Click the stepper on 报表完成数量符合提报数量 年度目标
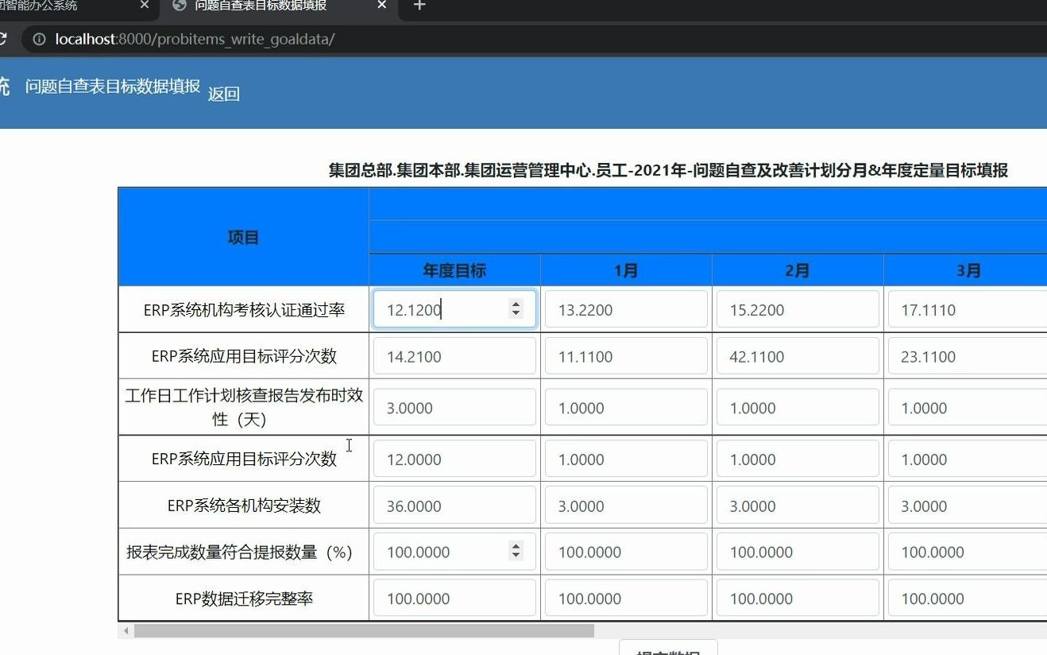The width and height of the screenshot is (1047, 655). point(516,551)
